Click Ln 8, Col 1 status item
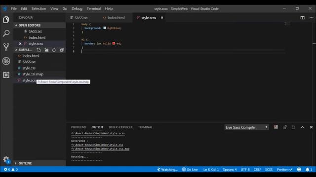Screen dimensions: 316x177 (x=211, y=169)
